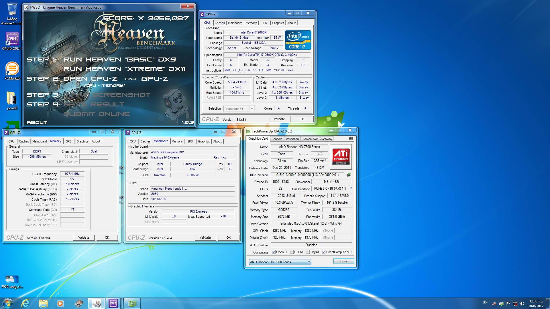The height and width of the screenshot is (309, 550).
Task: Click OK in the CPU-Z processor window
Action: [x=302, y=119]
